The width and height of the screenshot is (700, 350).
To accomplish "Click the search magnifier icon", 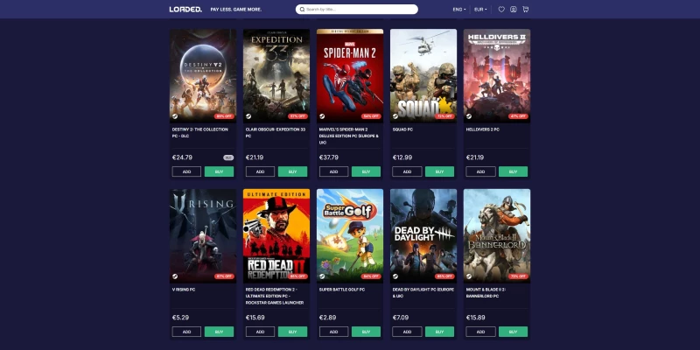I will pyautogui.click(x=302, y=10).
